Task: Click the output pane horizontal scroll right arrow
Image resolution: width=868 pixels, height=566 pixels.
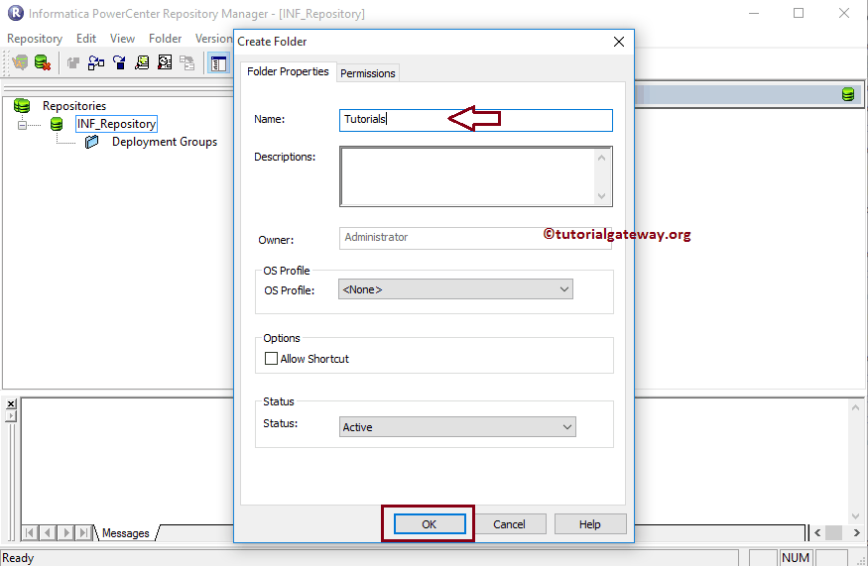Action: pyautogui.click(x=856, y=533)
